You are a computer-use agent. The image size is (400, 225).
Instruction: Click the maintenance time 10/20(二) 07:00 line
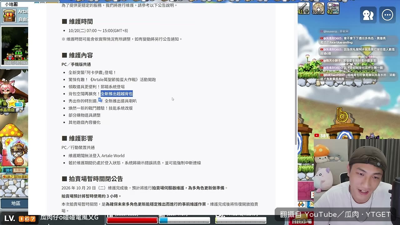[x=98, y=31]
